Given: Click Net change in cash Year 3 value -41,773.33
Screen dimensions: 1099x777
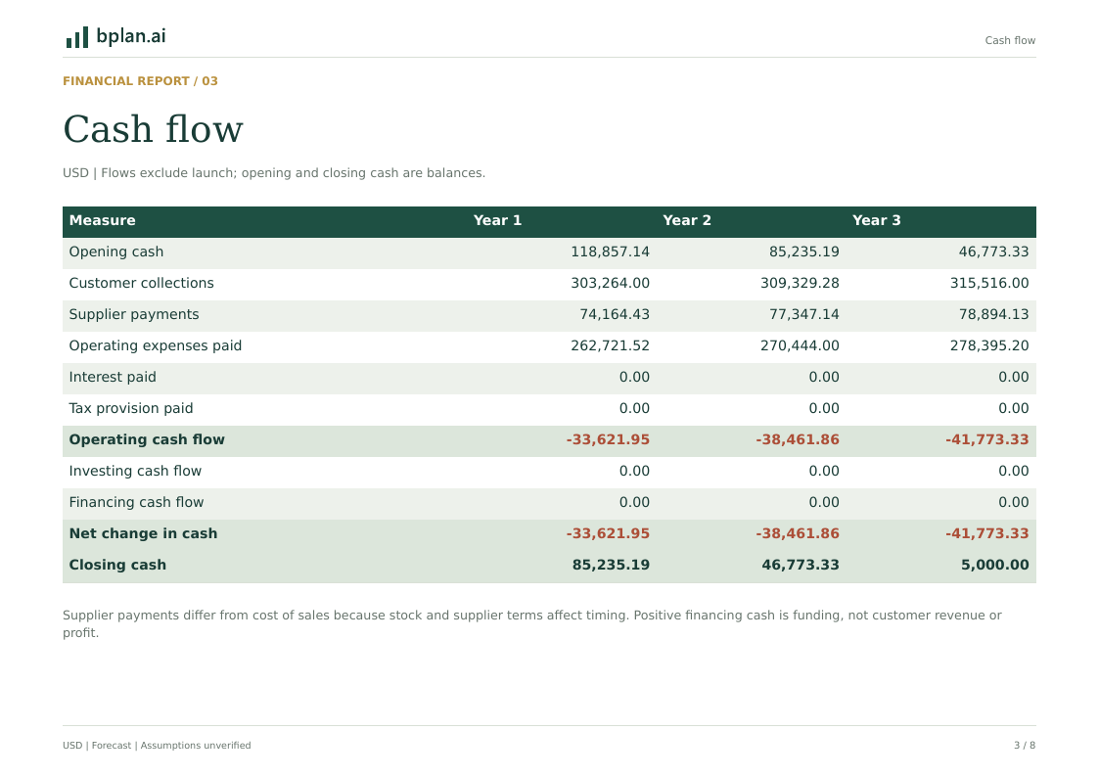Looking at the screenshot, I should coord(986,534).
